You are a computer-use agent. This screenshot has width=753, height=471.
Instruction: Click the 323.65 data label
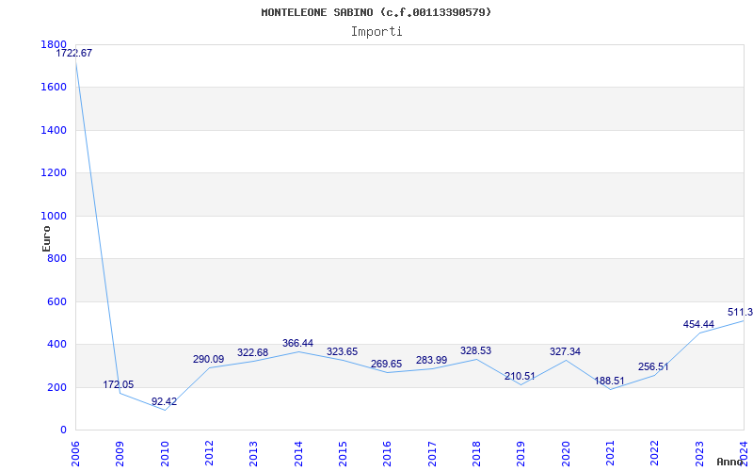click(342, 351)
